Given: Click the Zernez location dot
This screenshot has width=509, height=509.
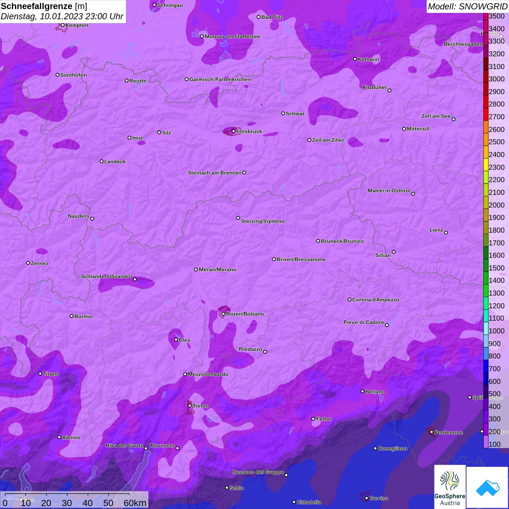Looking at the screenshot, I should click(28, 263).
